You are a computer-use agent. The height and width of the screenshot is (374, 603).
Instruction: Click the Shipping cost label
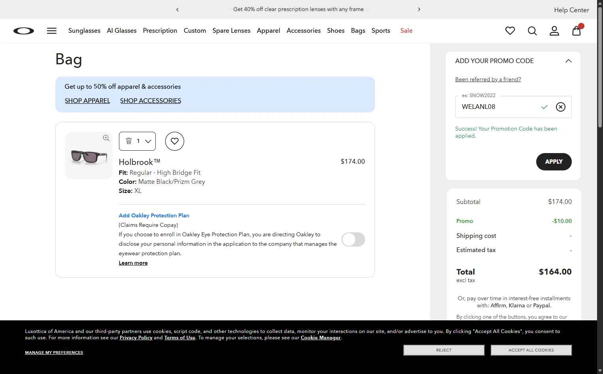pos(476,236)
